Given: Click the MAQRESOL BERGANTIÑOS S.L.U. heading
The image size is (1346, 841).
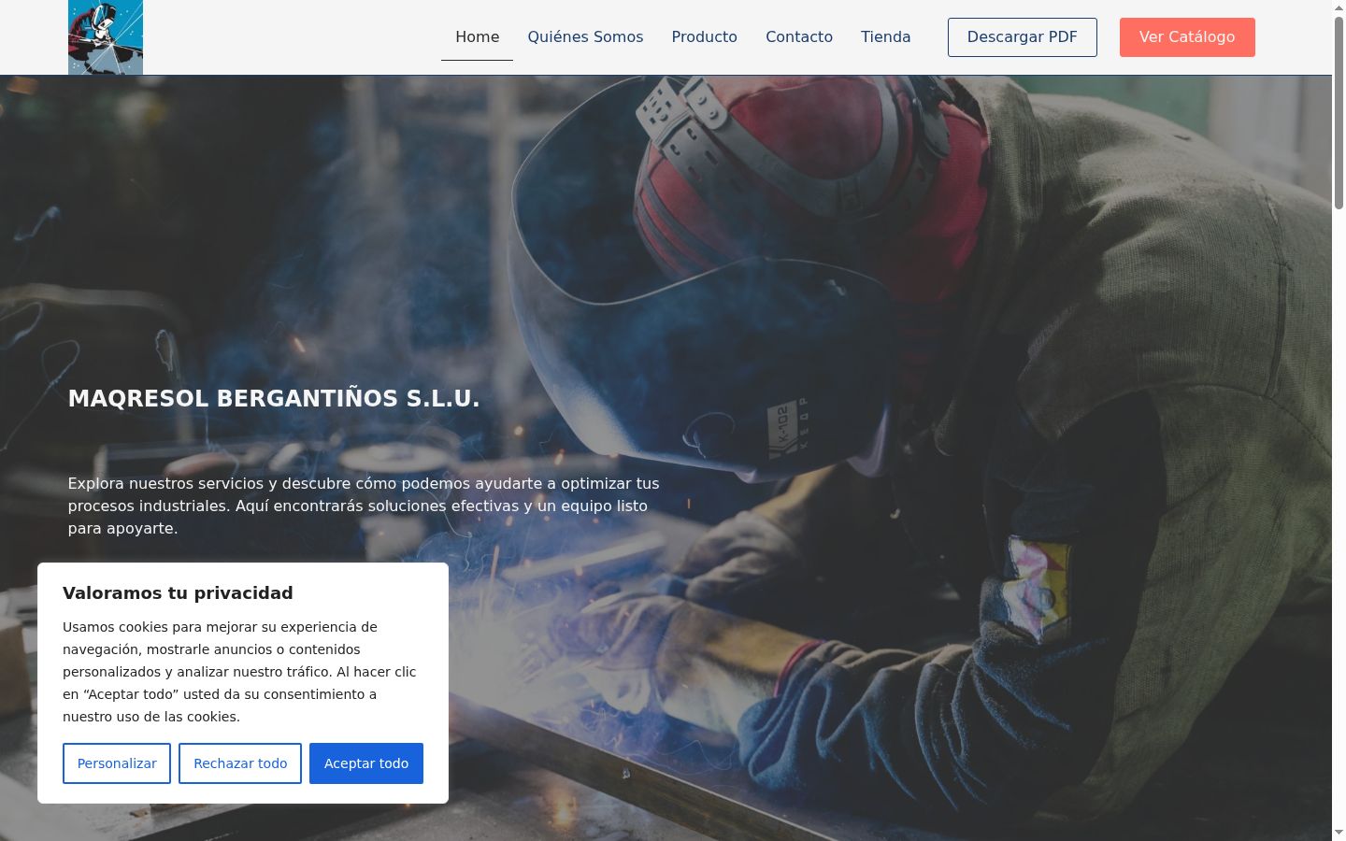Looking at the screenshot, I should (x=274, y=399).
